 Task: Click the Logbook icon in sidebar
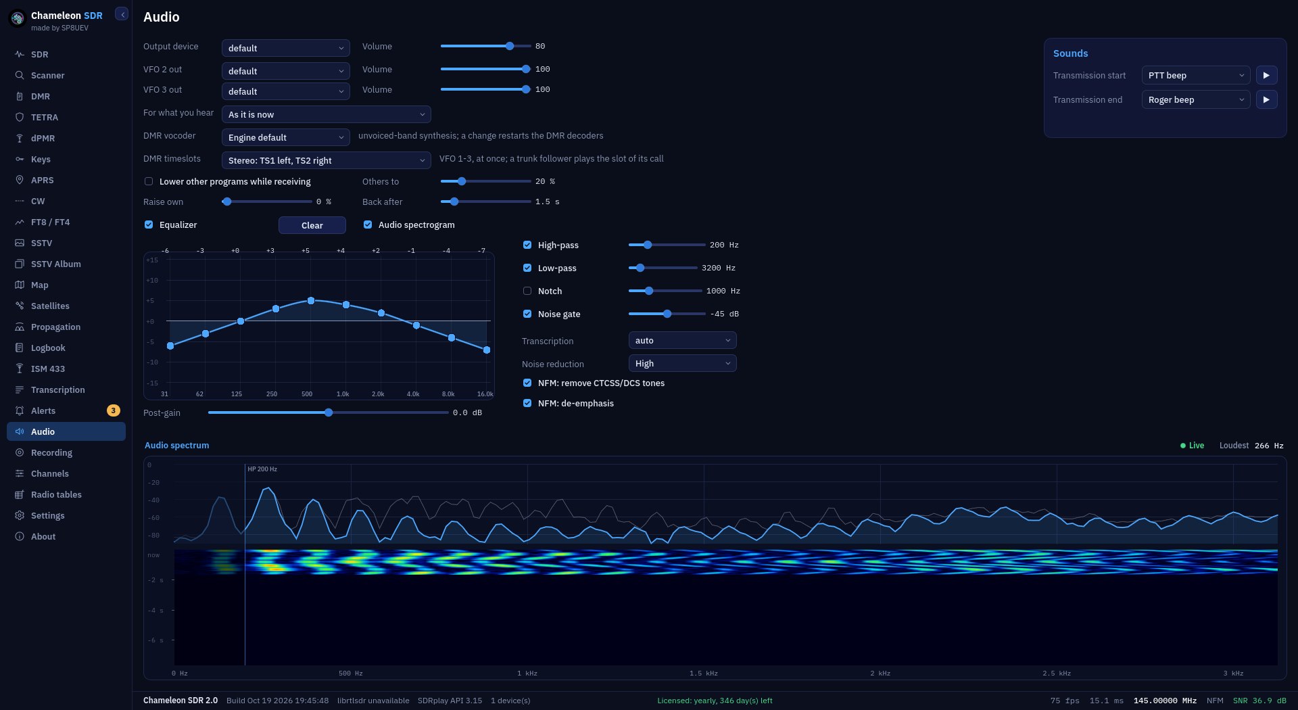20,348
